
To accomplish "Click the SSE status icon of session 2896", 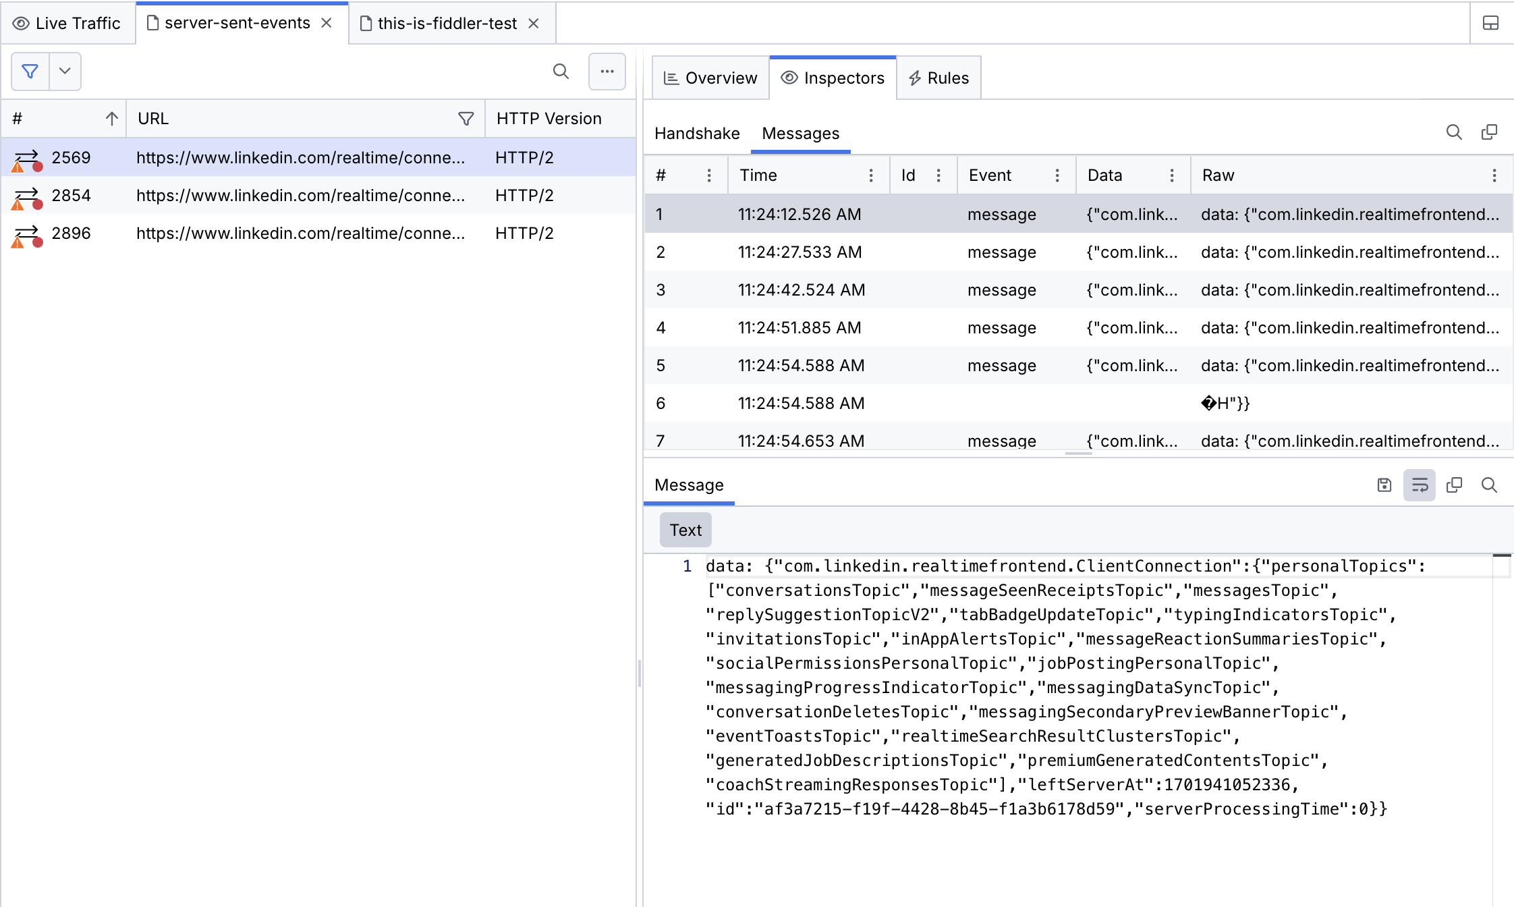I will pyautogui.click(x=27, y=236).
